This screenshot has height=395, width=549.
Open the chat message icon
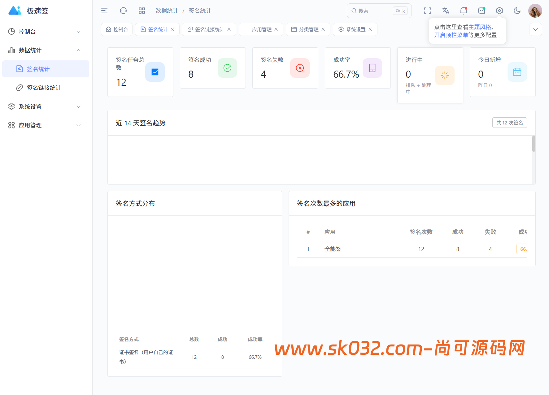481,11
